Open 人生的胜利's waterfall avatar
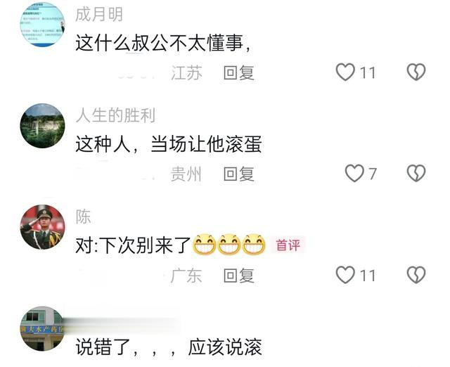This screenshot has width=450, height=367. [42, 126]
